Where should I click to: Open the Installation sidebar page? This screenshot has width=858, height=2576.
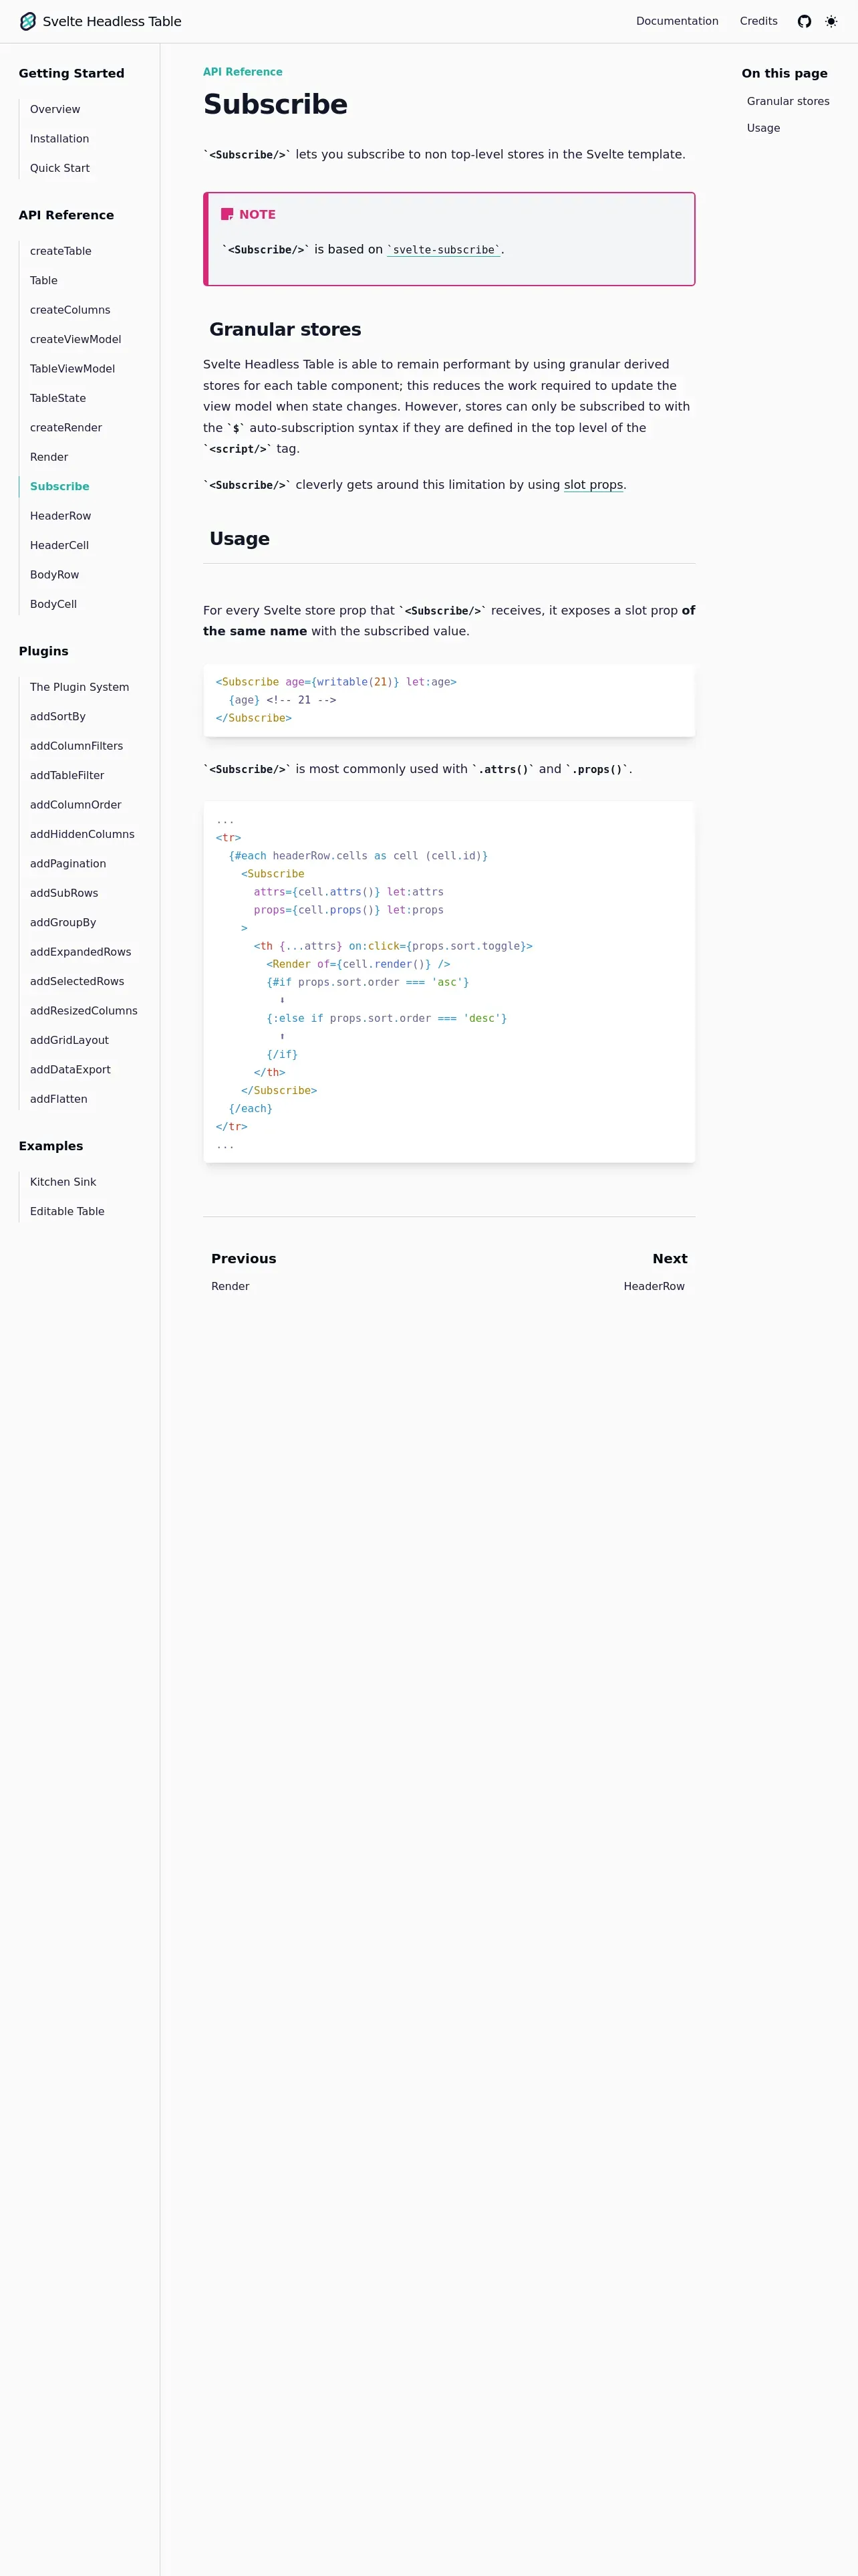coord(59,139)
